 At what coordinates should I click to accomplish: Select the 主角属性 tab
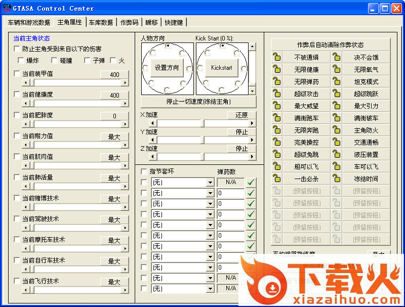(x=69, y=22)
